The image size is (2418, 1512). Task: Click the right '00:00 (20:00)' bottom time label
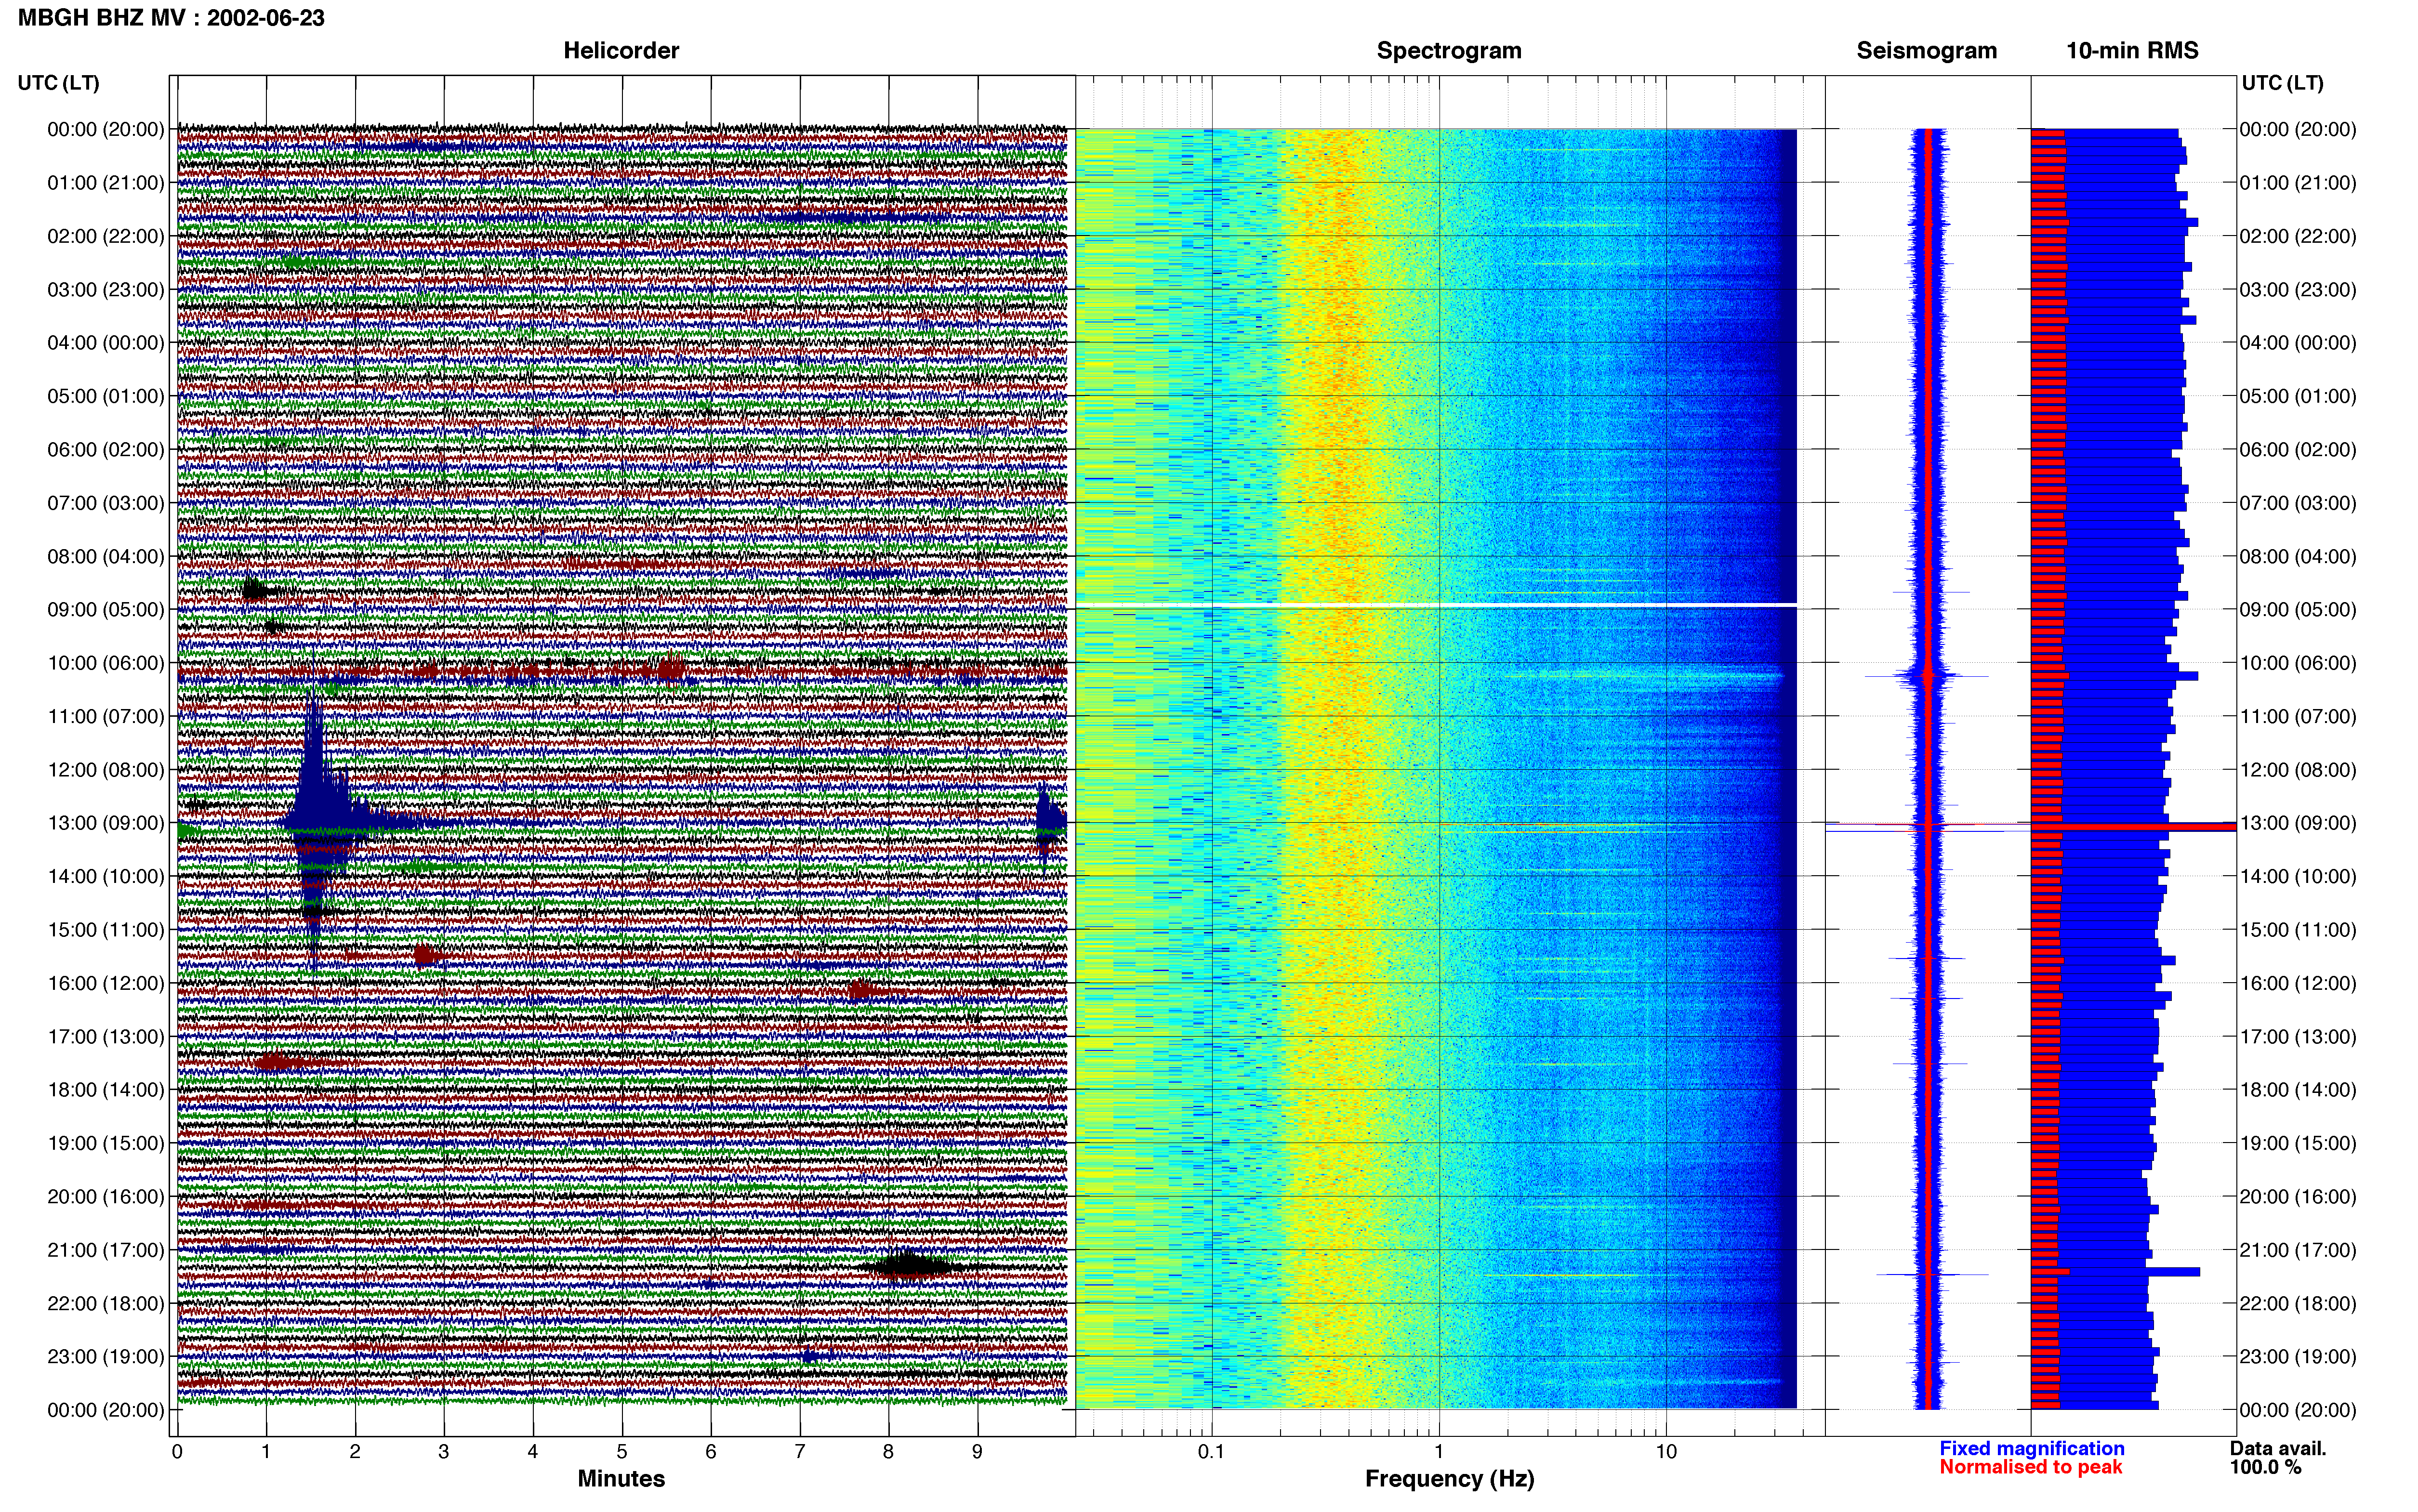coord(2298,1410)
